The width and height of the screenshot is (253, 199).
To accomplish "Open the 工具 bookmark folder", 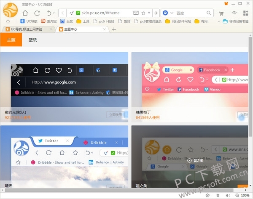I will click(x=83, y=21).
